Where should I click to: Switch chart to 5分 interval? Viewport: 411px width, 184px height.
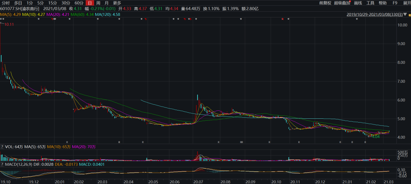point(40,3)
